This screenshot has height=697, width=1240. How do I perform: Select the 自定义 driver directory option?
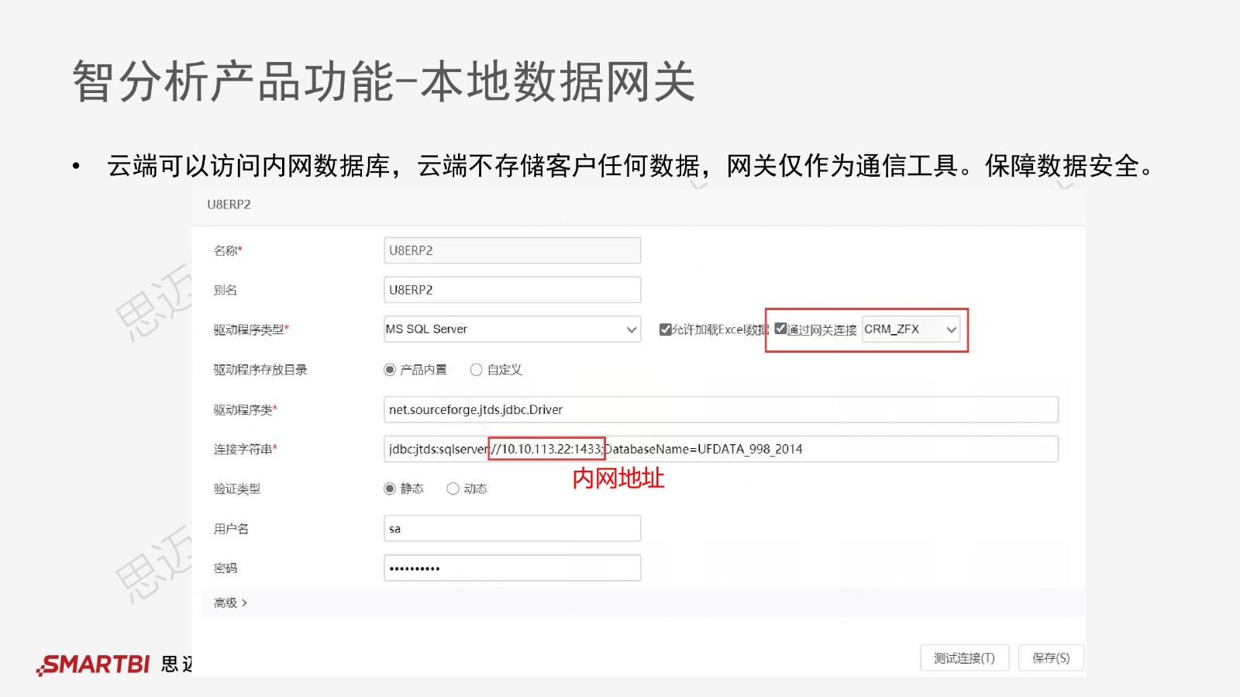pos(476,370)
